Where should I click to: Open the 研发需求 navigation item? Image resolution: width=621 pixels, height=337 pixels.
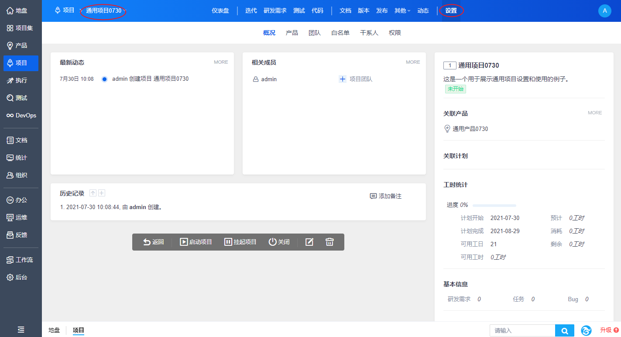coord(275,10)
